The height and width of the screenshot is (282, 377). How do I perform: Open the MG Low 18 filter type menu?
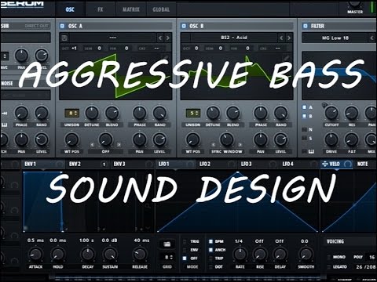(x=335, y=38)
